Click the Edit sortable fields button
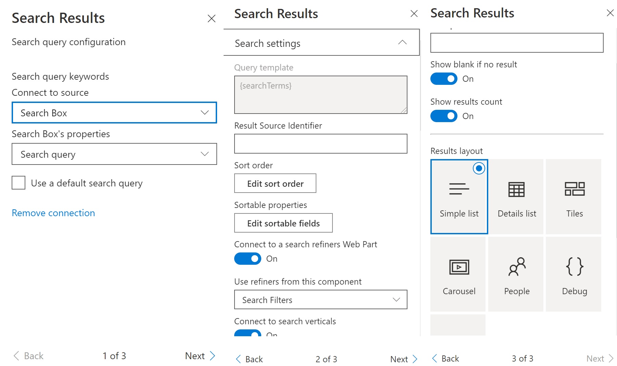Screen dimensions: 617x366 tap(283, 223)
